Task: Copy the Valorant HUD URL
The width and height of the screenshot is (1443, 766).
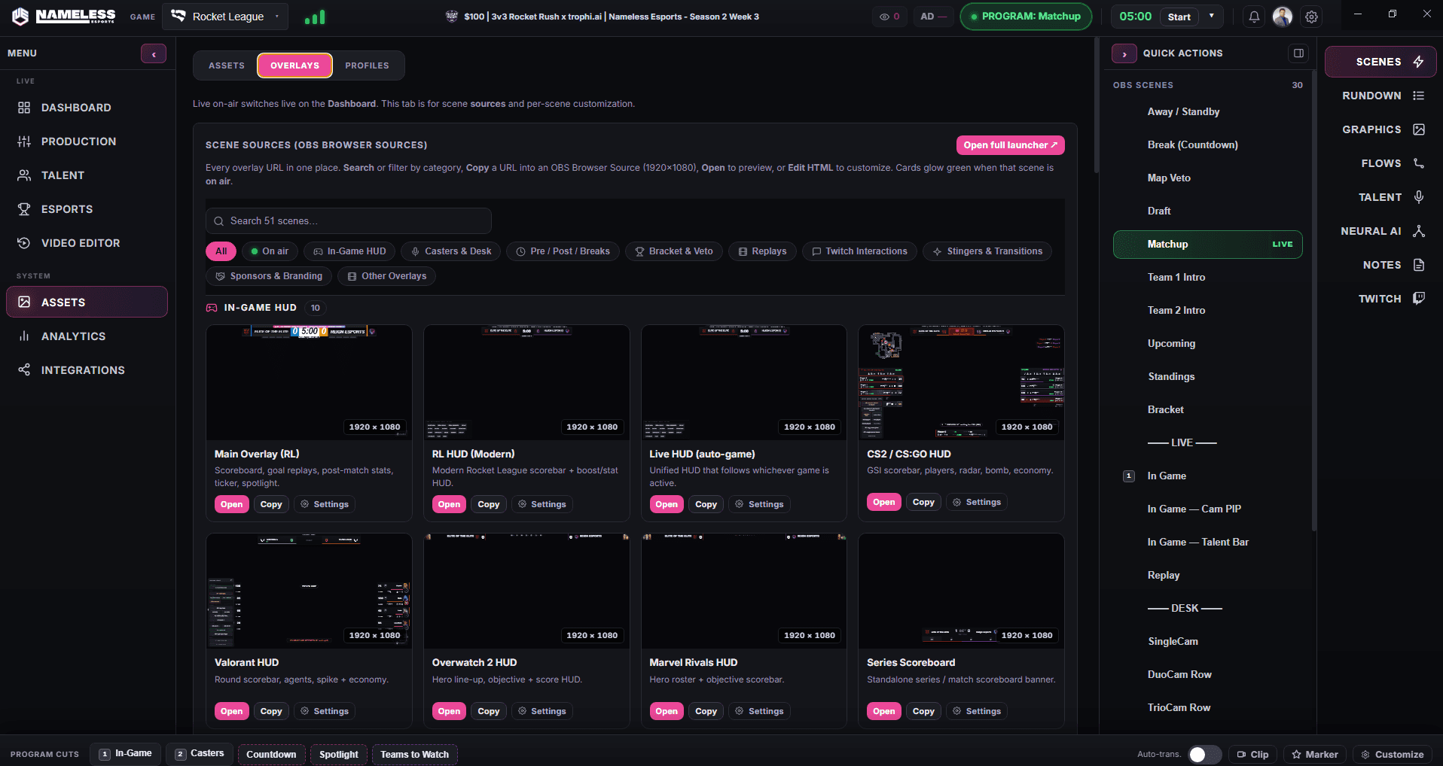Action: tap(271, 711)
